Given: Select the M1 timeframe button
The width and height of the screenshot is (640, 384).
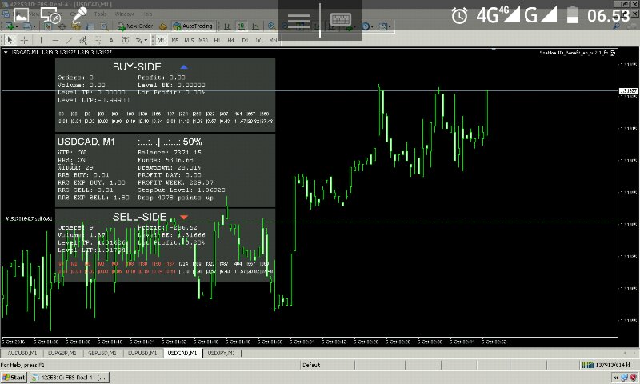Looking at the screenshot, I should (162, 39).
